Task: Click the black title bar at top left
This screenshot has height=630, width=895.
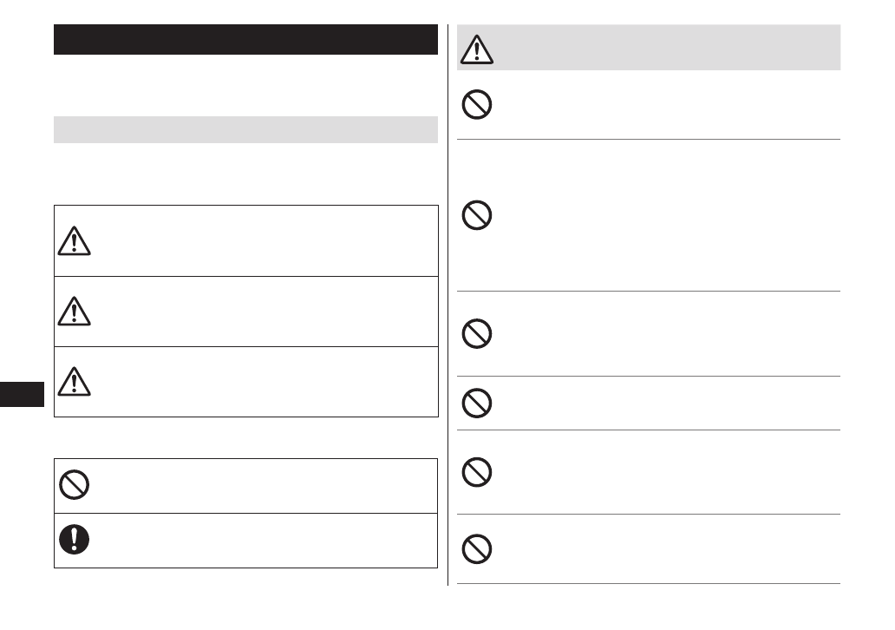Action: tap(245, 40)
